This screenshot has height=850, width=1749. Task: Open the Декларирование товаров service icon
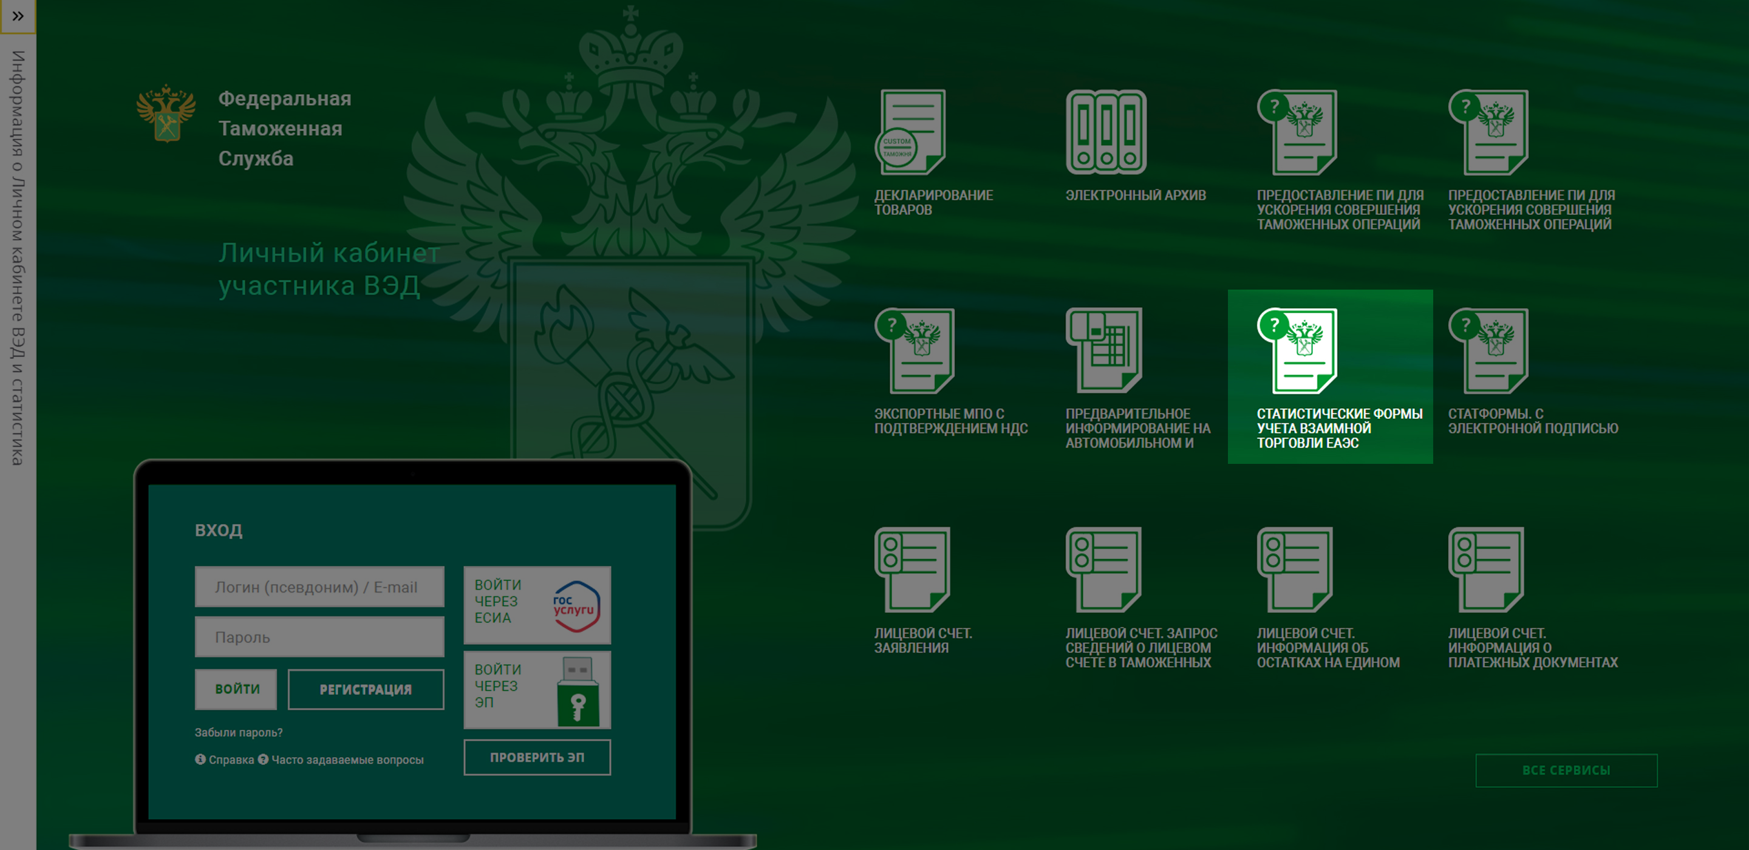pyautogui.click(x=910, y=132)
